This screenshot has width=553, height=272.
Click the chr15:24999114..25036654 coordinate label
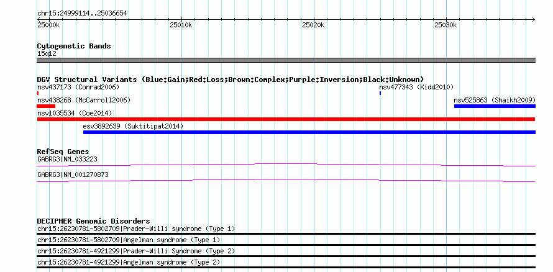click(x=82, y=14)
